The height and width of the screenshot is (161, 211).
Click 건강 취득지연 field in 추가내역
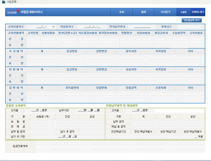(x=131, y=57)
